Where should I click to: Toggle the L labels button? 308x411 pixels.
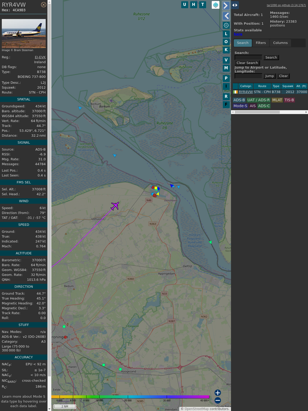pos(226,34)
